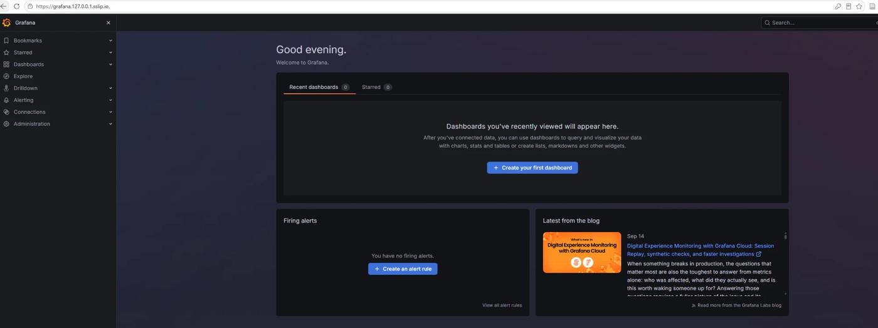Open Read more from the Grafana Labs blog

click(736, 305)
